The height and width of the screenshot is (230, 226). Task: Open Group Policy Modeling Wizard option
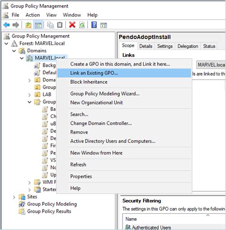coord(105,94)
